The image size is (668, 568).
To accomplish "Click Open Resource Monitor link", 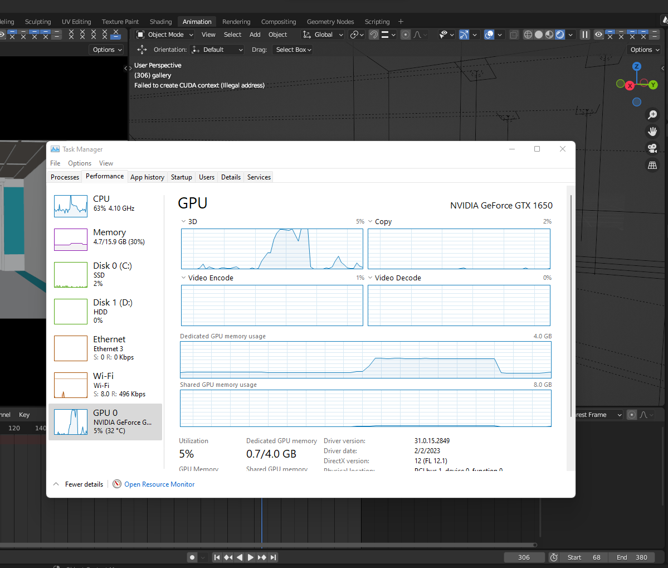I will click(159, 484).
